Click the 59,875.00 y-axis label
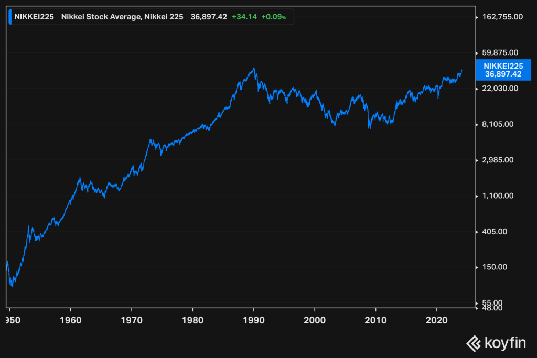537x358 pixels. point(500,52)
